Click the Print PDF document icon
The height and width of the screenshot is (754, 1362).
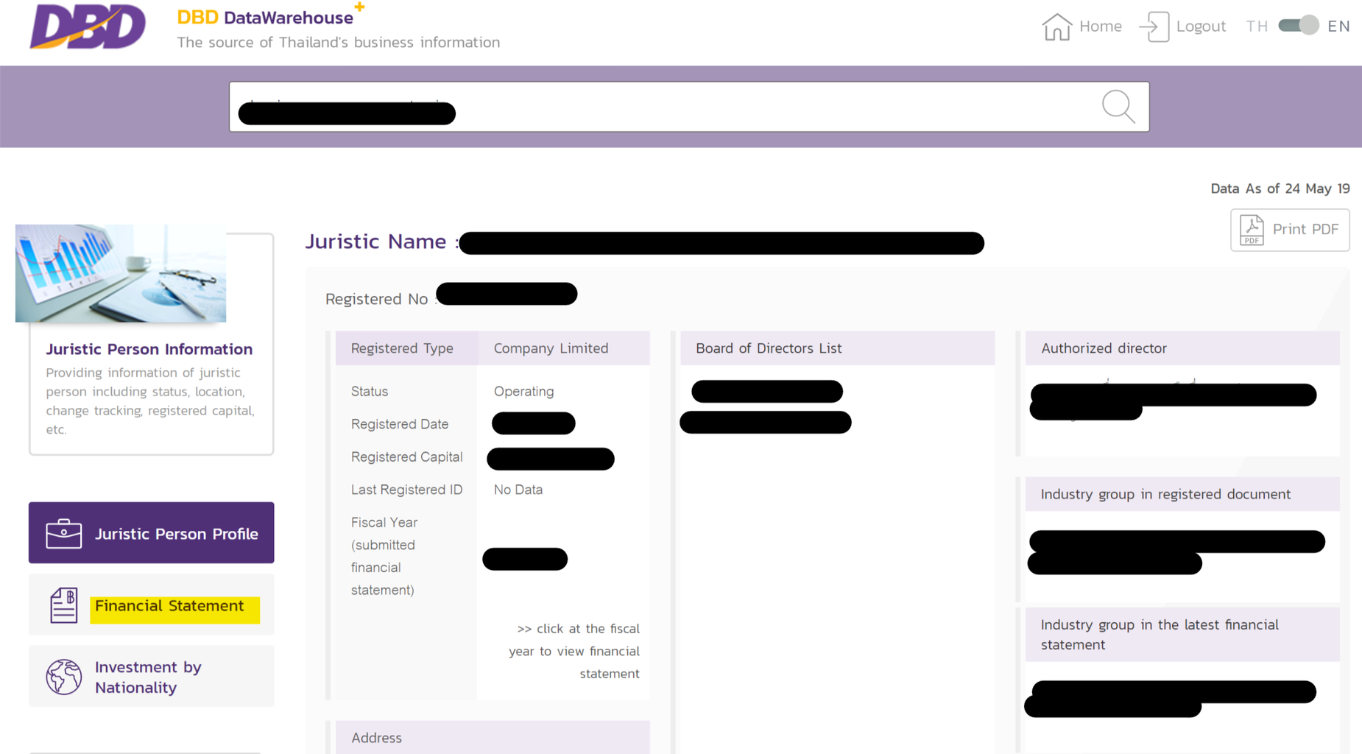click(x=1251, y=229)
